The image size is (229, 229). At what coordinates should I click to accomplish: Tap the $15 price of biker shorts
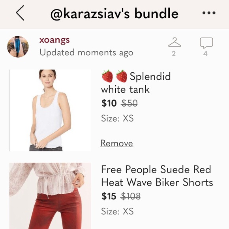click(109, 196)
